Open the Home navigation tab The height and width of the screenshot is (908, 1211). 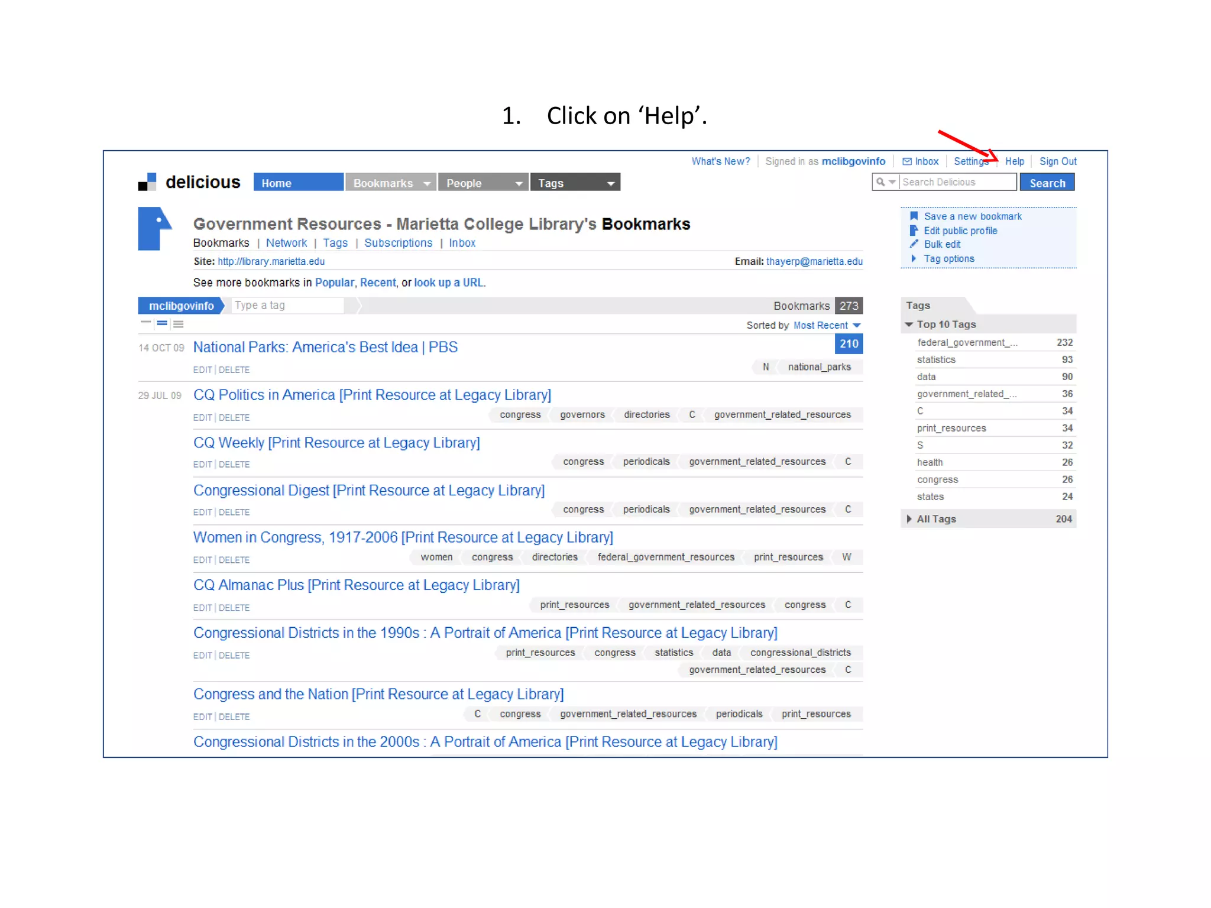tap(298, 183)
